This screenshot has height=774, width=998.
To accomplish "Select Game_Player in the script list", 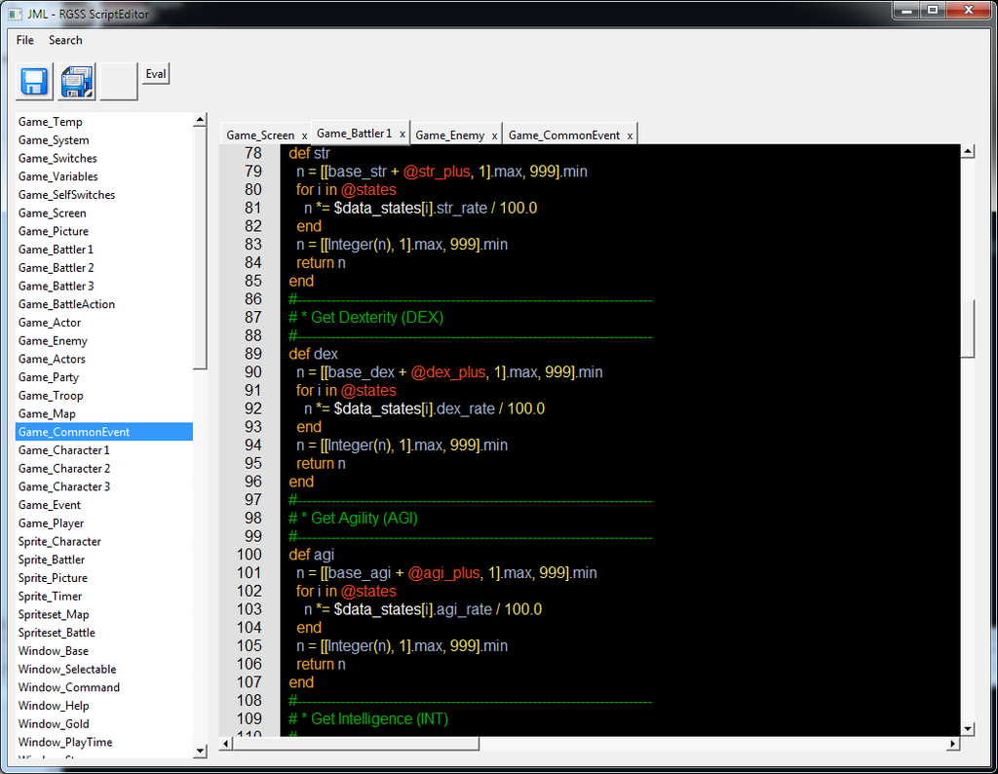I will (103, 523).
